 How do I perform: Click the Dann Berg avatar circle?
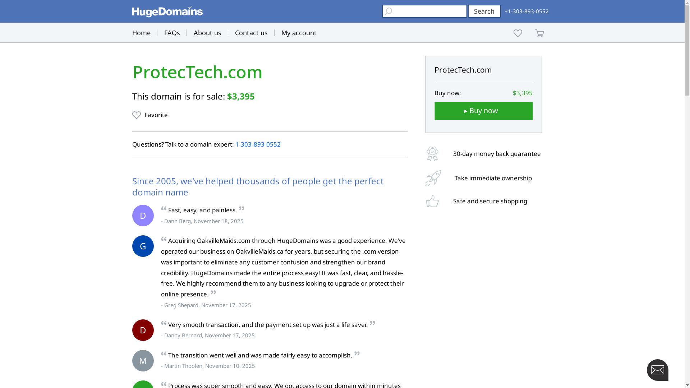coord(143,216)
